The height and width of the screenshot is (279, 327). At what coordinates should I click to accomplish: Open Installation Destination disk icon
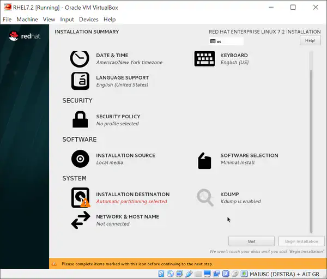pyautogui.click(x=80, y=198)
